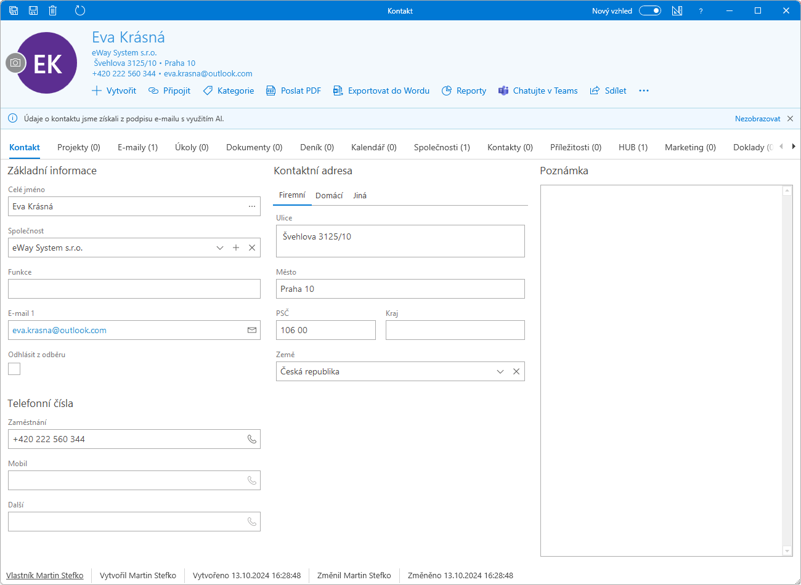Click Poslat PDF action
The height and width of the screenshot is (585, 801).
[293, 91]
